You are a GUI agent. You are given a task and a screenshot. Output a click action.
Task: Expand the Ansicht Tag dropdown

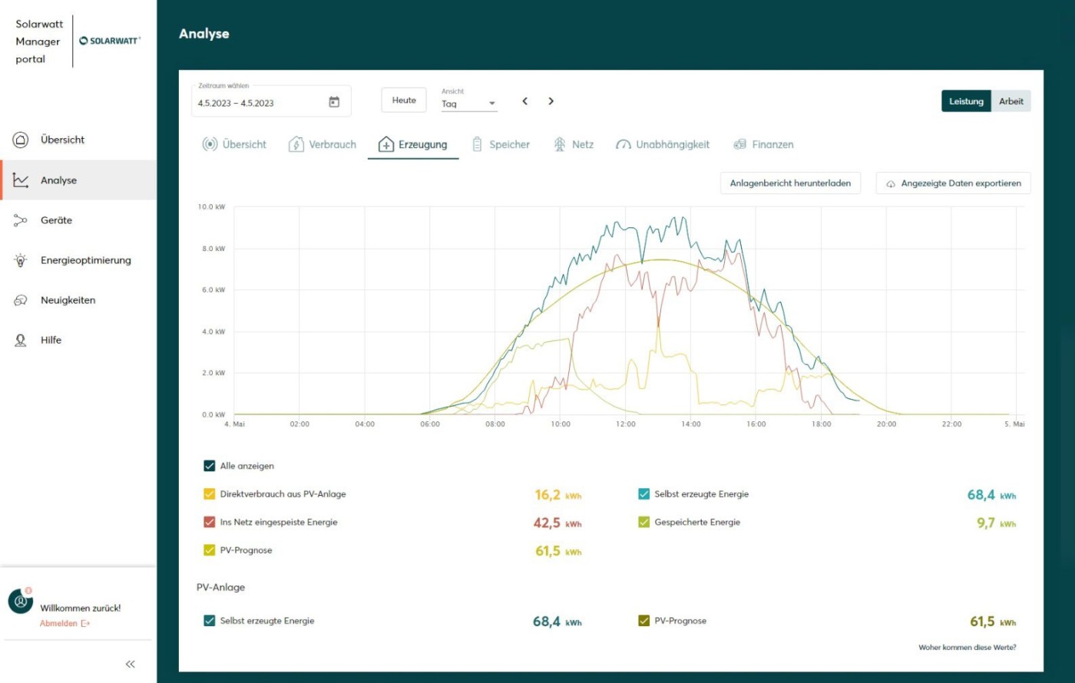point(469,104)
